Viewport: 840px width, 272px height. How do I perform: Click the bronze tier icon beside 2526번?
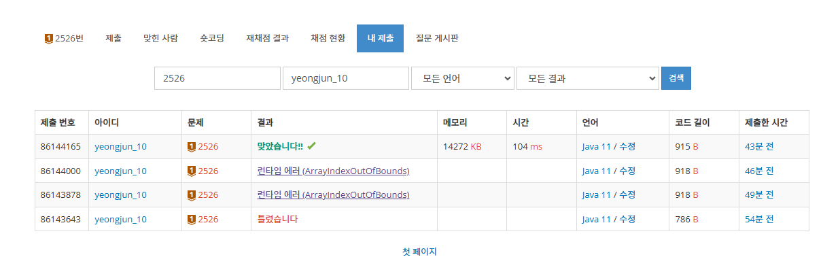click(49, 39)
